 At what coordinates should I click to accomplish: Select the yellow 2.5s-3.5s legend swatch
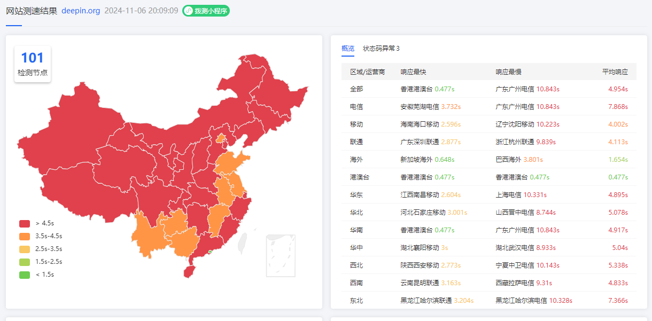point(25,249)
